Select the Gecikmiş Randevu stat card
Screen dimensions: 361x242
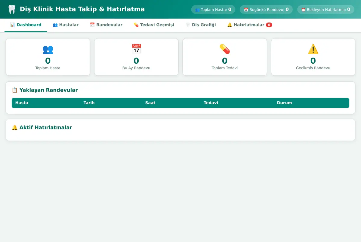313,57
